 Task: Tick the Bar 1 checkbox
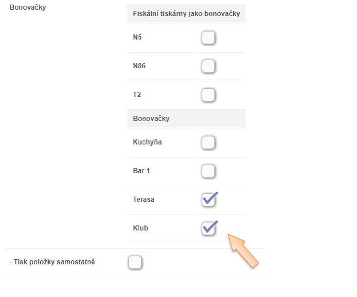click(208, 171)
